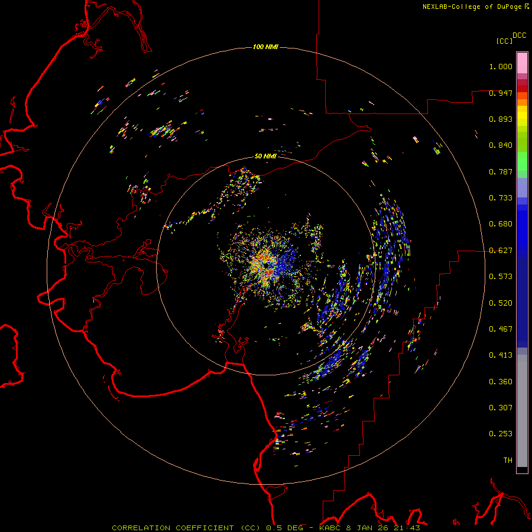Click the gray segment of the color bar
Screen dimensions: 532x532
tap(522, 411)
